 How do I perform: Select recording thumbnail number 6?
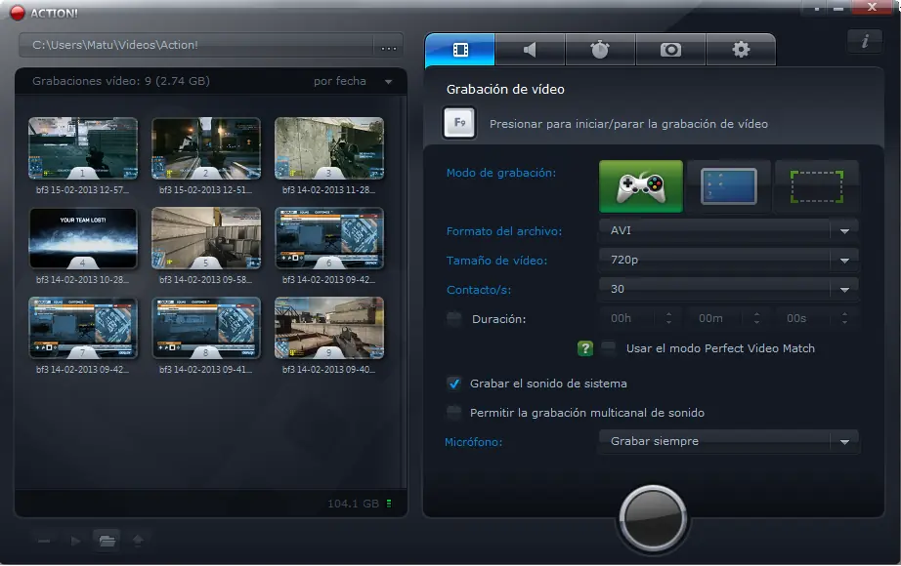click(329, 238)
